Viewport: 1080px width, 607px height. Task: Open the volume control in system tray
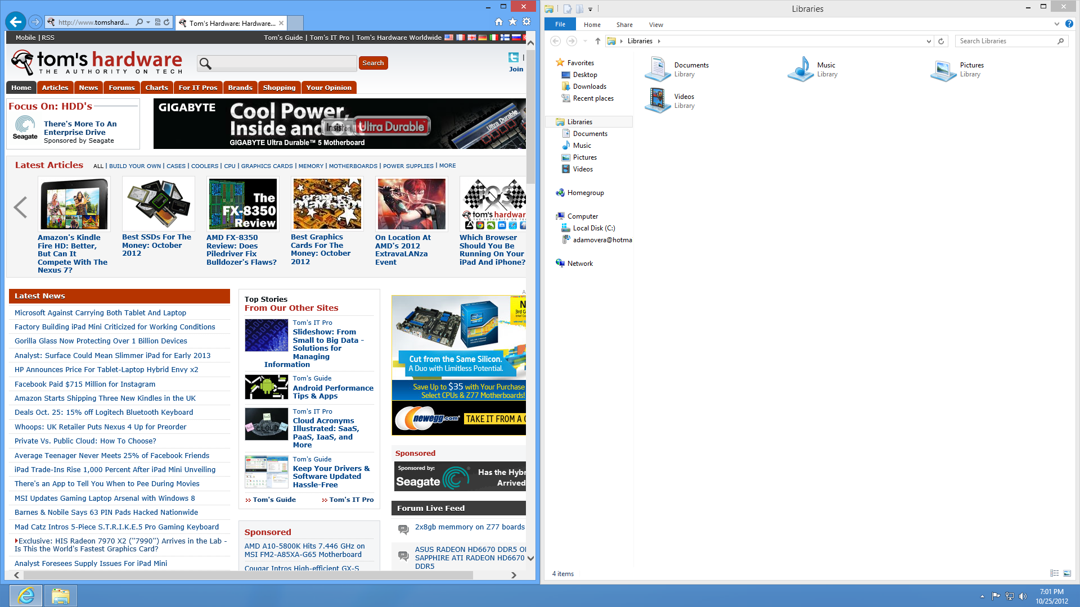pyautogui.click(x=1023, y=596)
